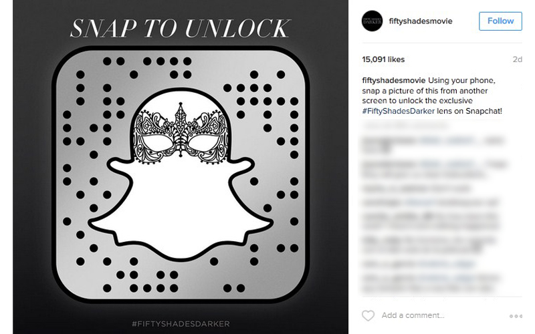Viewport: 535px width, 334px height.
Task: Click the SNAP TO UNLOCK heading
Action: (181, 28)
